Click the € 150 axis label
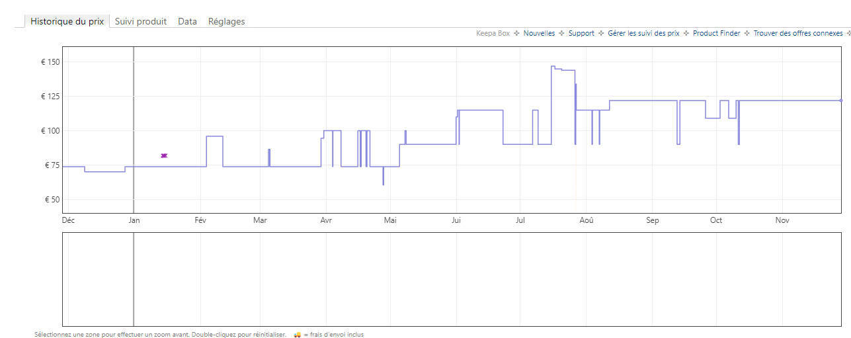The width and height of the screenshot is (851, 338). pos(50,62)
